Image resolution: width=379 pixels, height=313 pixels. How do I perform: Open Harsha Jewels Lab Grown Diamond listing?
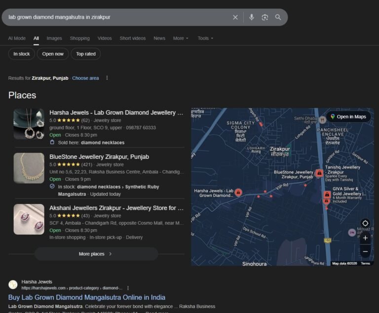(x=116, y=112)
